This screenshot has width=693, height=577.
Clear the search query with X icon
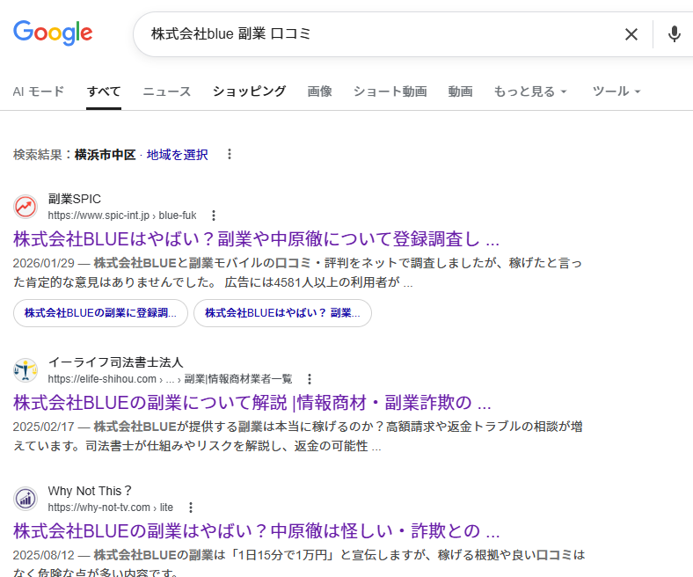pyautogui.click(x=631, y=34)
